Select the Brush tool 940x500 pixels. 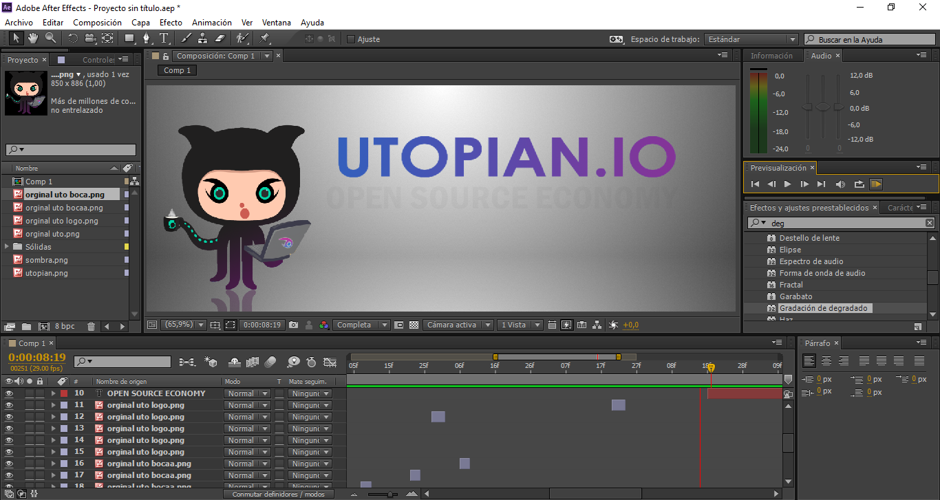[x=186, y=38]
